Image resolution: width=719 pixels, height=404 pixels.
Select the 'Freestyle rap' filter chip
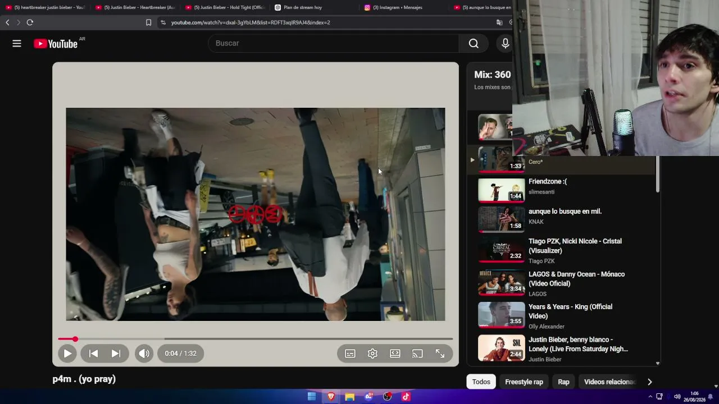click(x=524, y=382)
